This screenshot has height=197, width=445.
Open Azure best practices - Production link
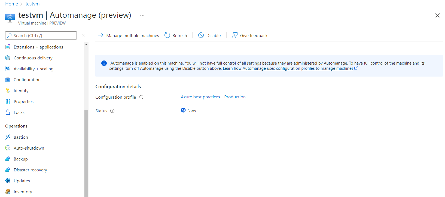point(213,97)
